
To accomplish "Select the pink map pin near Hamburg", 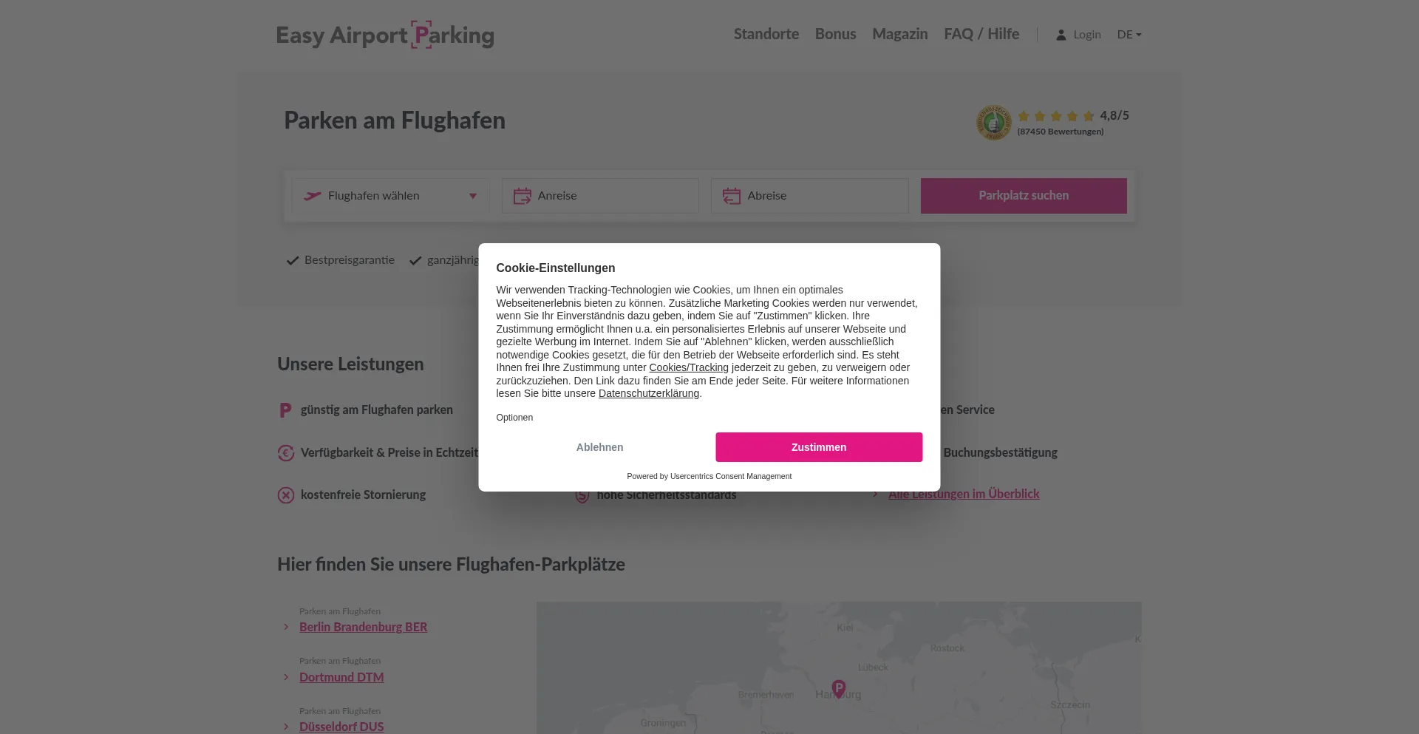I will click(x=837, y=687).
